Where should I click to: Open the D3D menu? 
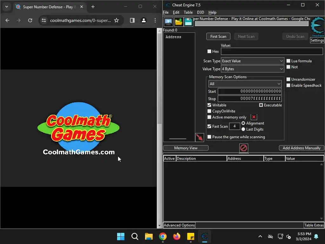click(201, 12)
